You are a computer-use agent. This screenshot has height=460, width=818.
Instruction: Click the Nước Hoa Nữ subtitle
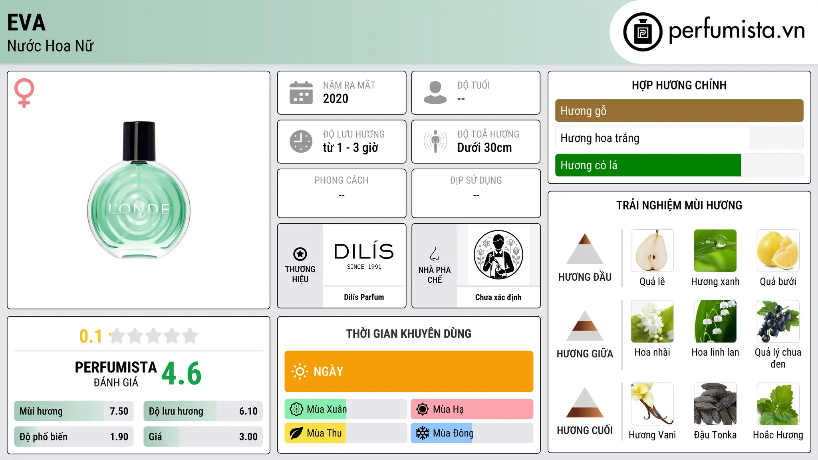[x=50, y=46]
